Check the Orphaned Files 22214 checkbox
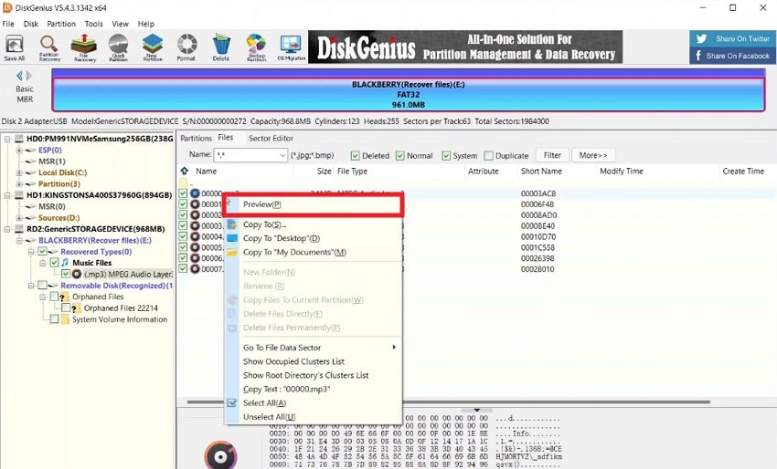The image size is (777, 469). pos(66,307)
